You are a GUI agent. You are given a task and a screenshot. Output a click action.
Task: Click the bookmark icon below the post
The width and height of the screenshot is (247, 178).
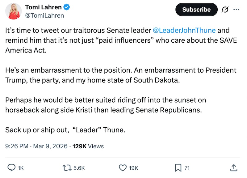coord(178,168)
